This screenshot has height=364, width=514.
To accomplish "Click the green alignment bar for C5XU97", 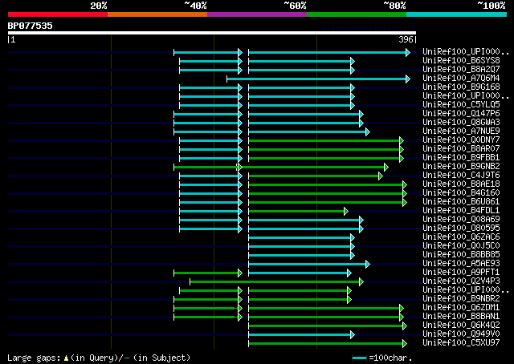I will tap(328, 344).
